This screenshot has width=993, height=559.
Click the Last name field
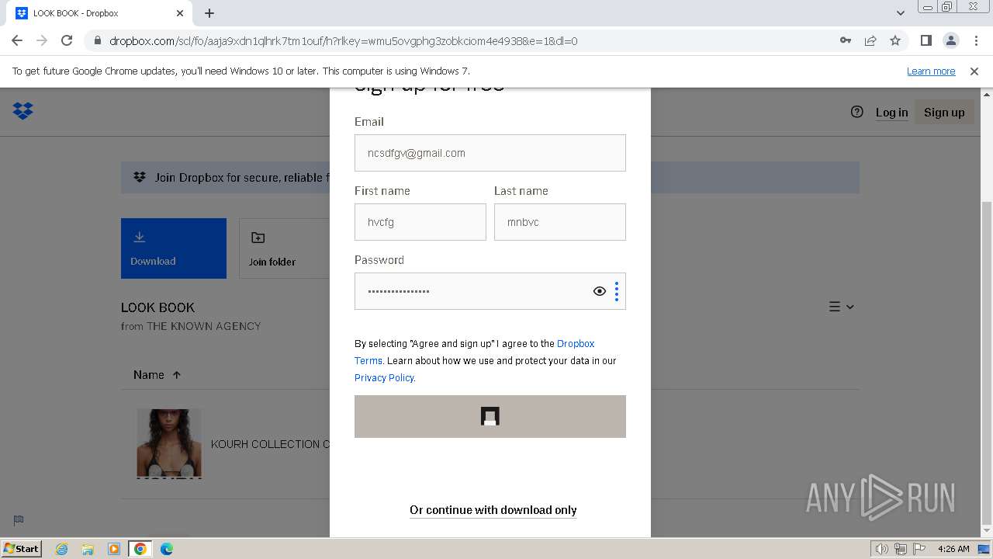coord(560,222)
